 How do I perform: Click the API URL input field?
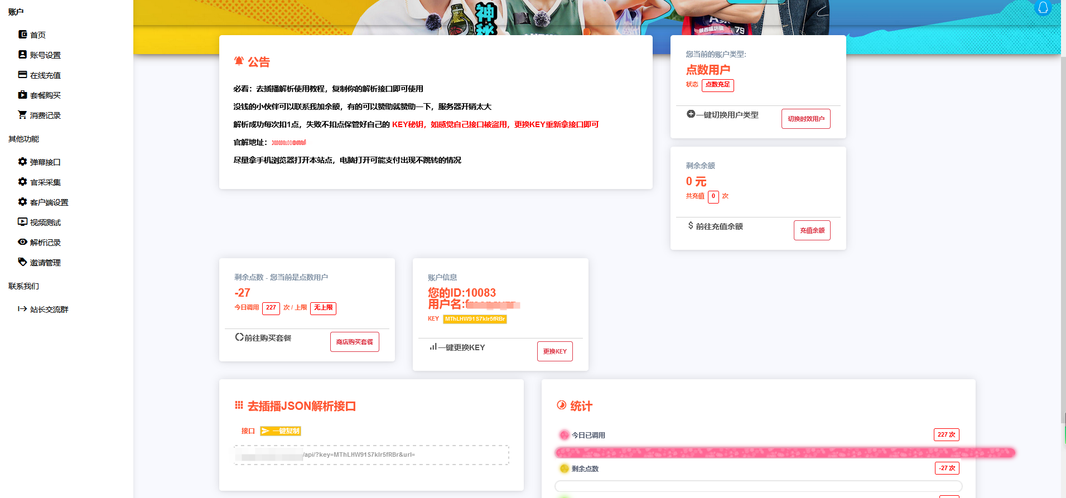pos(372,455)
